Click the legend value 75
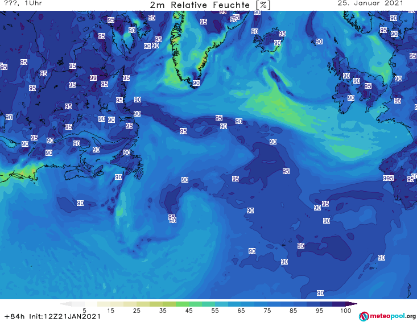Viewport: 417px width, 322px height. (267, 311)
